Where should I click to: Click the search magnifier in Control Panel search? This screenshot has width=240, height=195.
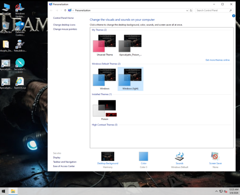(230, 11)
